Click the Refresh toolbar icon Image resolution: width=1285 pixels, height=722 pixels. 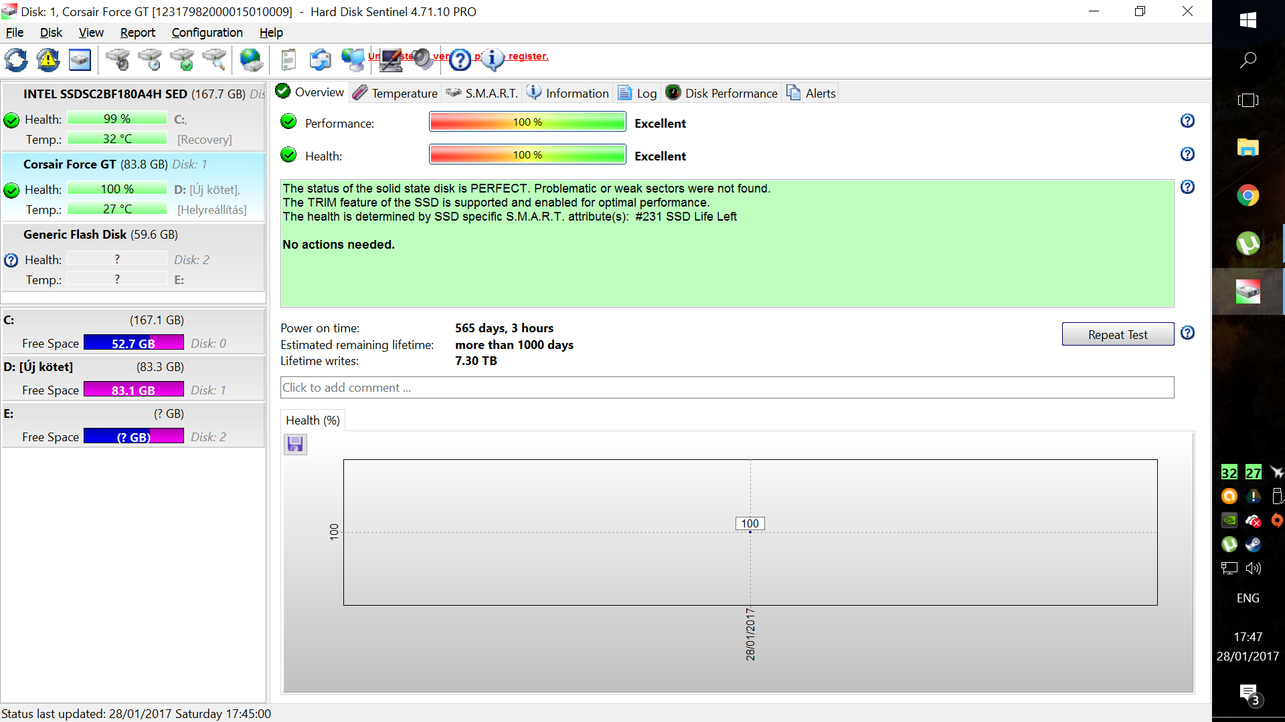(16, 60)
